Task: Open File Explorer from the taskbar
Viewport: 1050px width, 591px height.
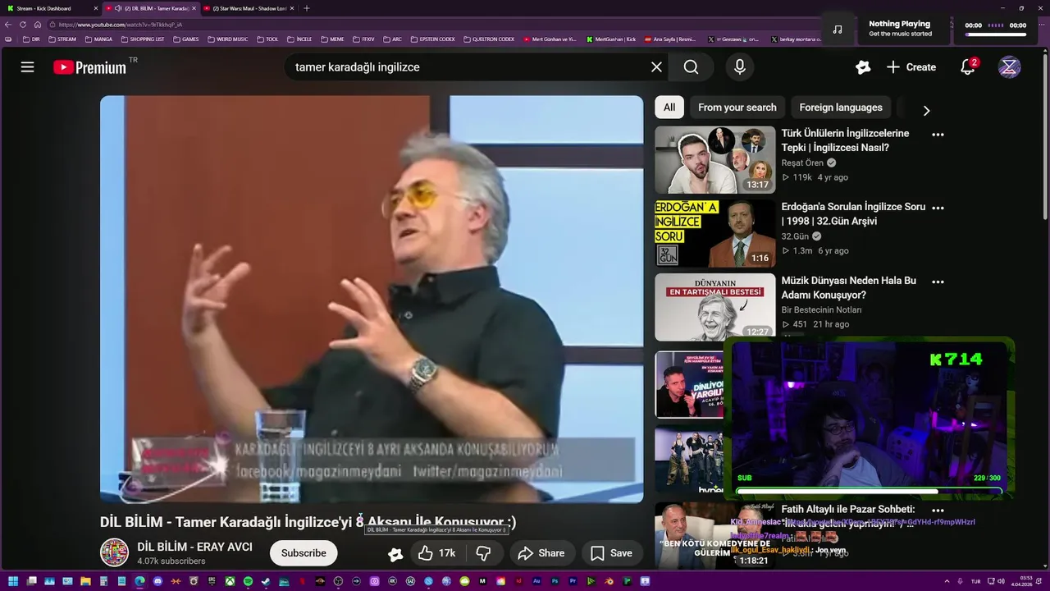Action: coord(85,582)
